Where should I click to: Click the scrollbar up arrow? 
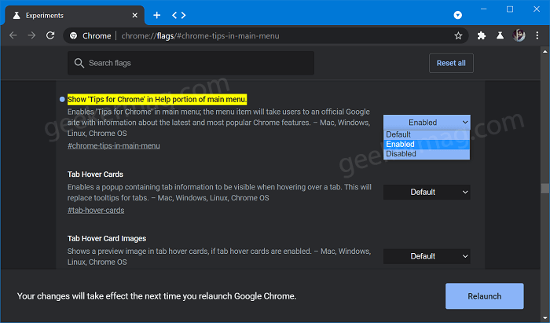click(x=544, y=52)
